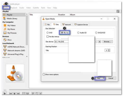Click sidebar scrollbar down arrow
This screenshot has width=123, height=96.
[27, 57]
